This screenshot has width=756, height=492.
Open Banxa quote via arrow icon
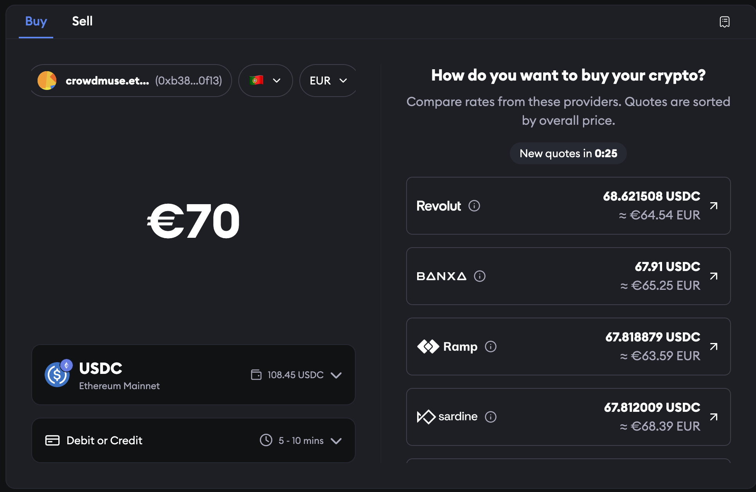point(714,276)
